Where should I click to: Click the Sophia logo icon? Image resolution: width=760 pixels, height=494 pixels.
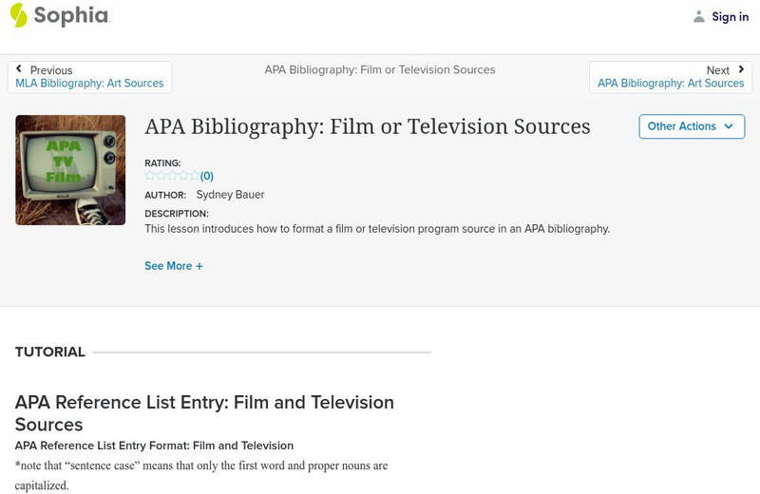point(19,15)
